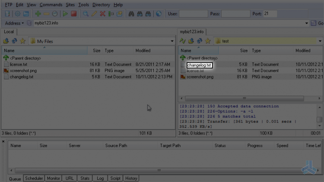Click the remote pane refresh icon
Image resolution: width=324 pixels, height=182 pixels.
200,41
